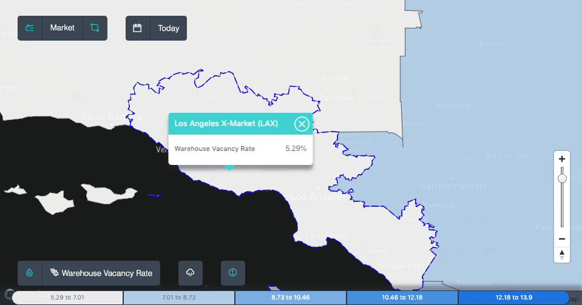The height and width of the screenshot is (305, 582).
Task: Select the 5.29 to 7.01 legend range
Action: [x=67, y=298]
